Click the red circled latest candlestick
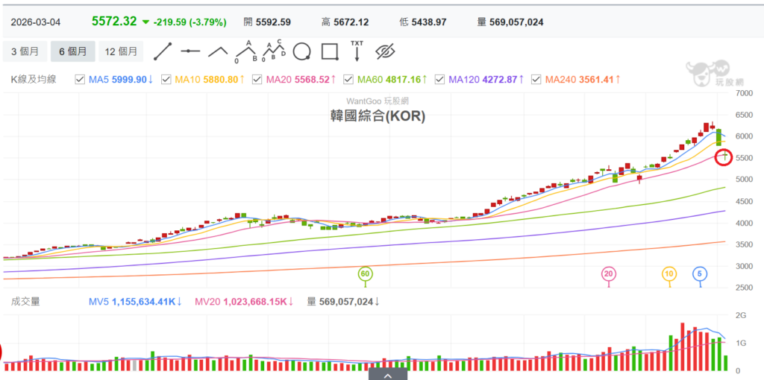Screen dimensions: 764x380 [x=724, y=156]
